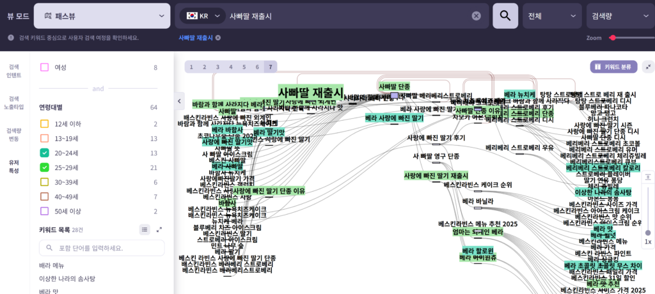Select step 3 in the depth pager
655x294 pixels.
point(217,66)
